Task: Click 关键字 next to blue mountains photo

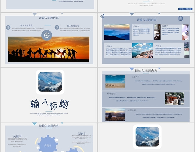Action: (x=136, y=26)
